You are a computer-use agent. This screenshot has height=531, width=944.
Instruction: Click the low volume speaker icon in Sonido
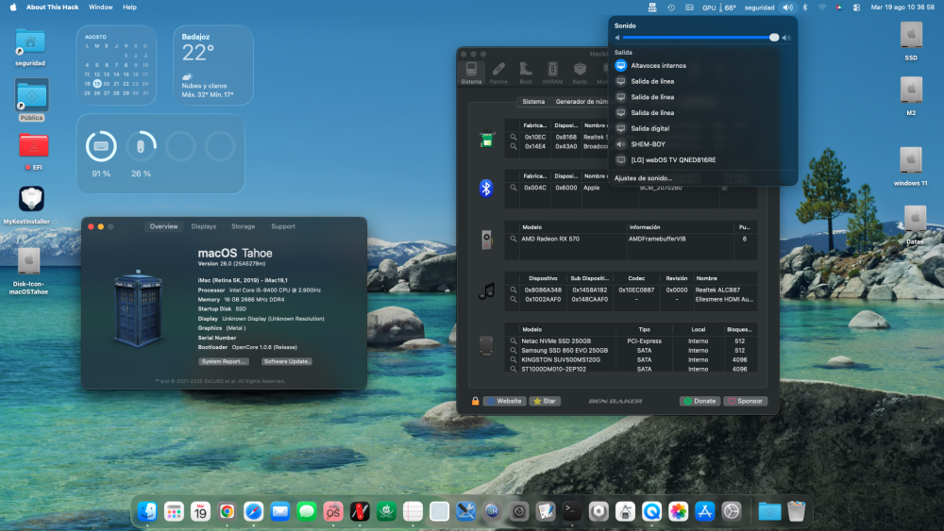[x=617, y=38]
